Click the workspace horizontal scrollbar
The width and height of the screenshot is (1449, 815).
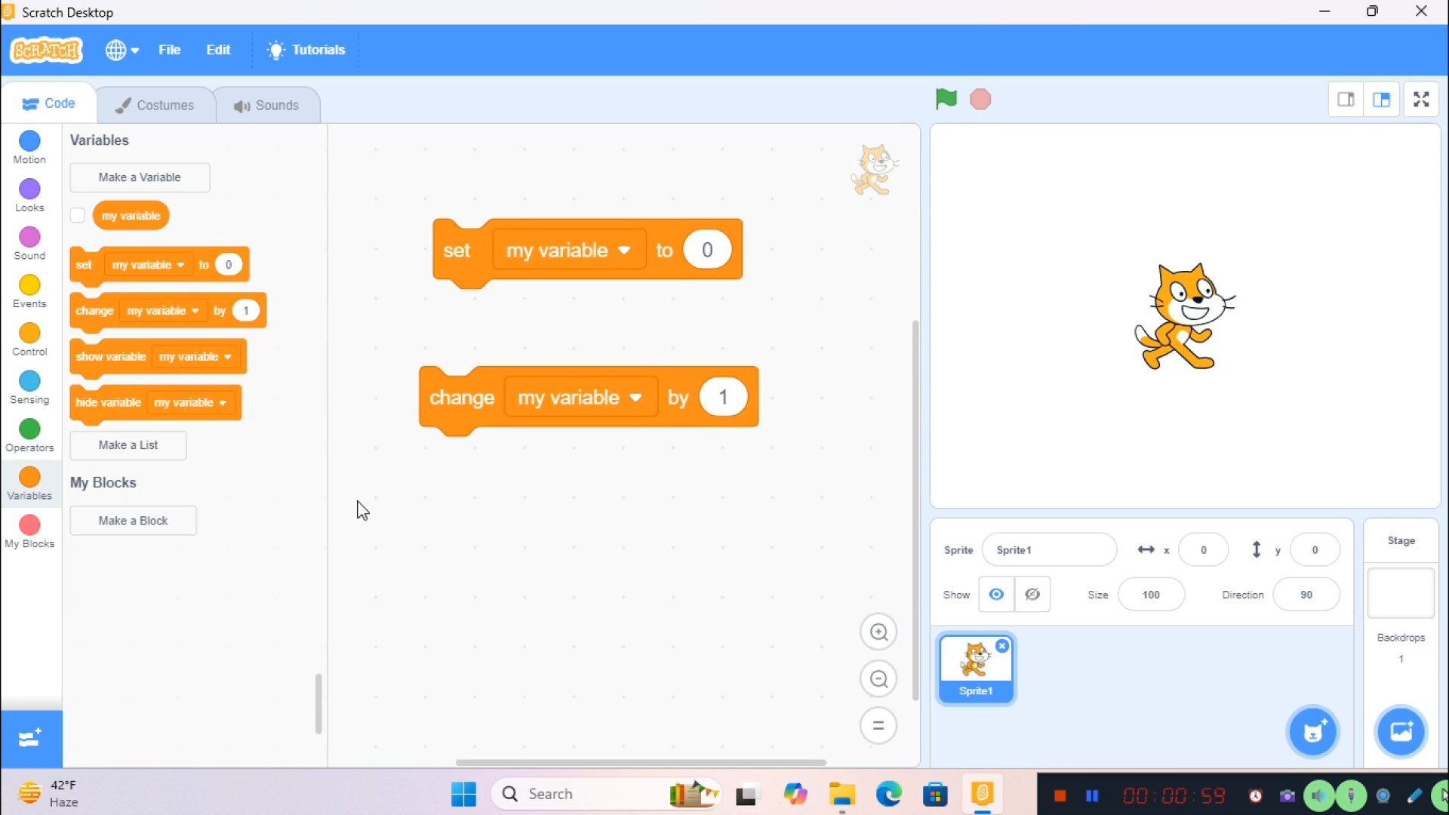641,762
